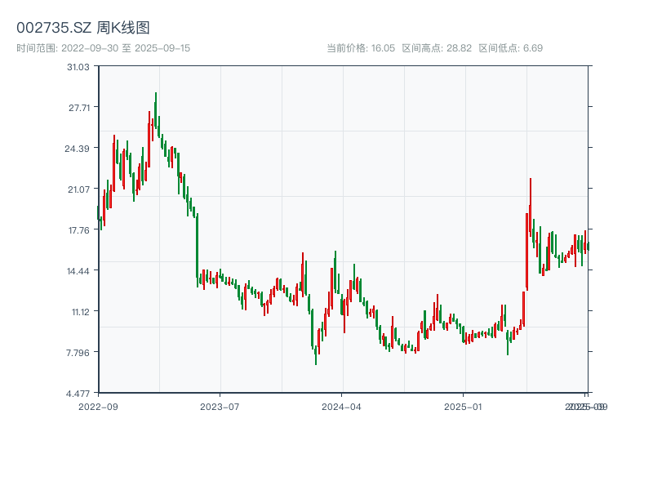This screenshot has width=653, height=490.
Task: Click the x-axis date label 2025-01
Action: point(463,407)
